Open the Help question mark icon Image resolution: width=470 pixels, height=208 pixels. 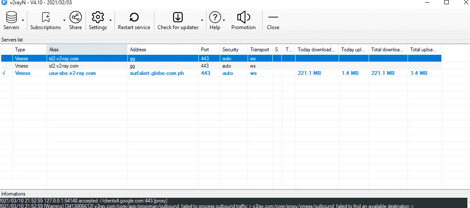tap(215, 18)
